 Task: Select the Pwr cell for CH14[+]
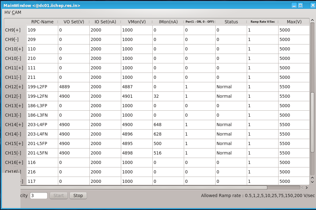click(200, 125)
